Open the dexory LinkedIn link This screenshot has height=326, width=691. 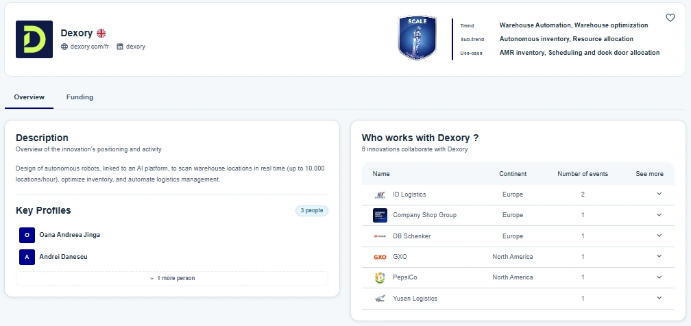[135, 47]
